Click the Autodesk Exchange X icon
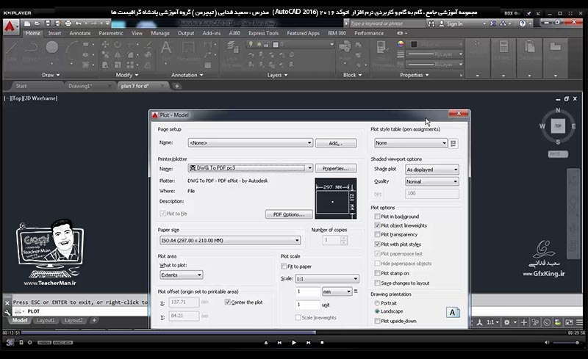Viewport: 588px width, 359px height. click(x=492, y=23)
